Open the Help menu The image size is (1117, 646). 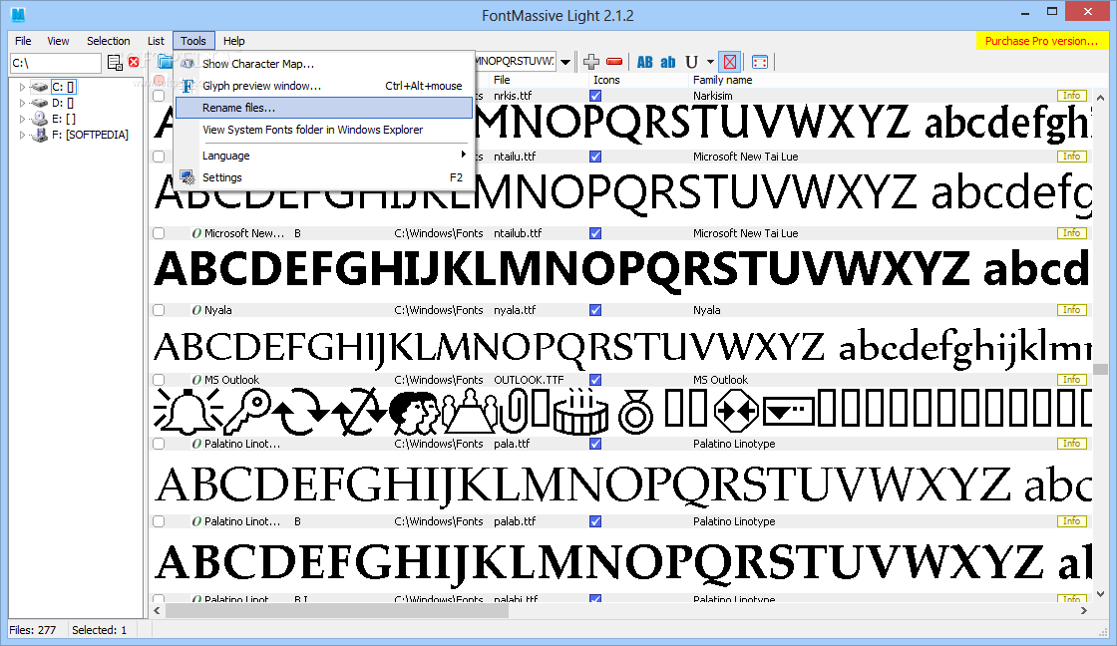[x=233, y=41]
